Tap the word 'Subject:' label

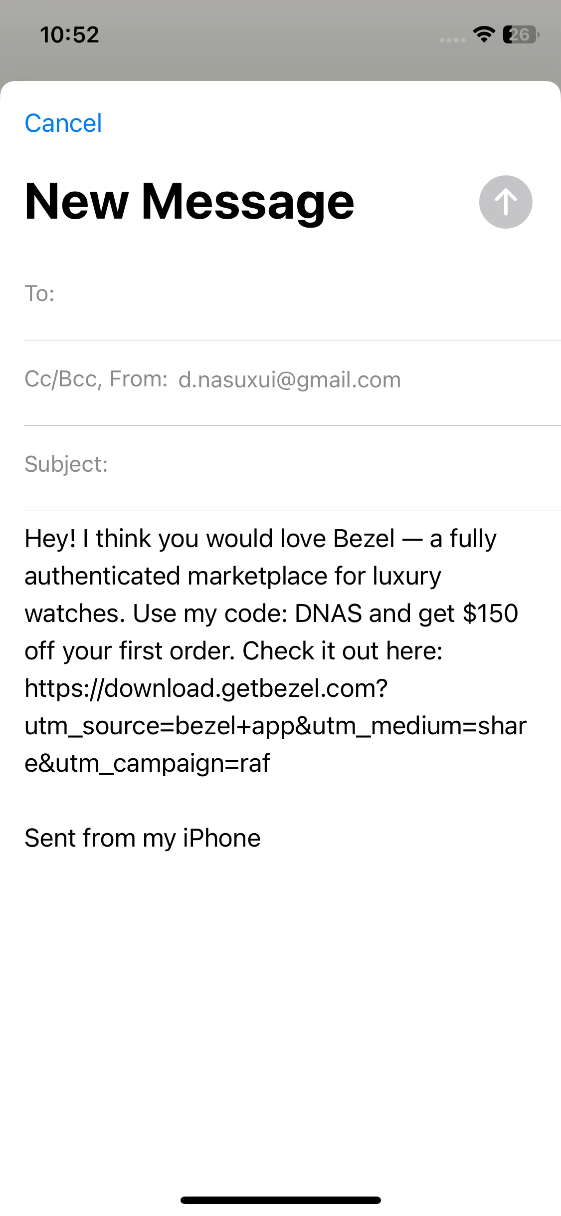tap(66, 464)
